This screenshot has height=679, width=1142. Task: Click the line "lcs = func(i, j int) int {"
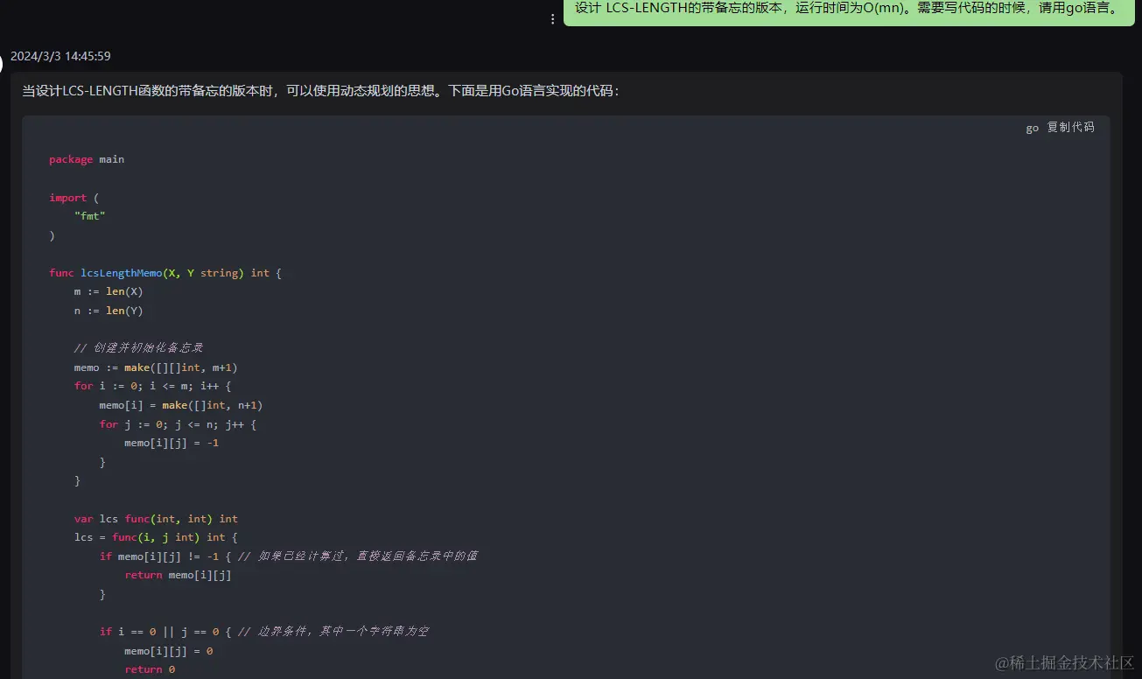[x=156, y=537]
